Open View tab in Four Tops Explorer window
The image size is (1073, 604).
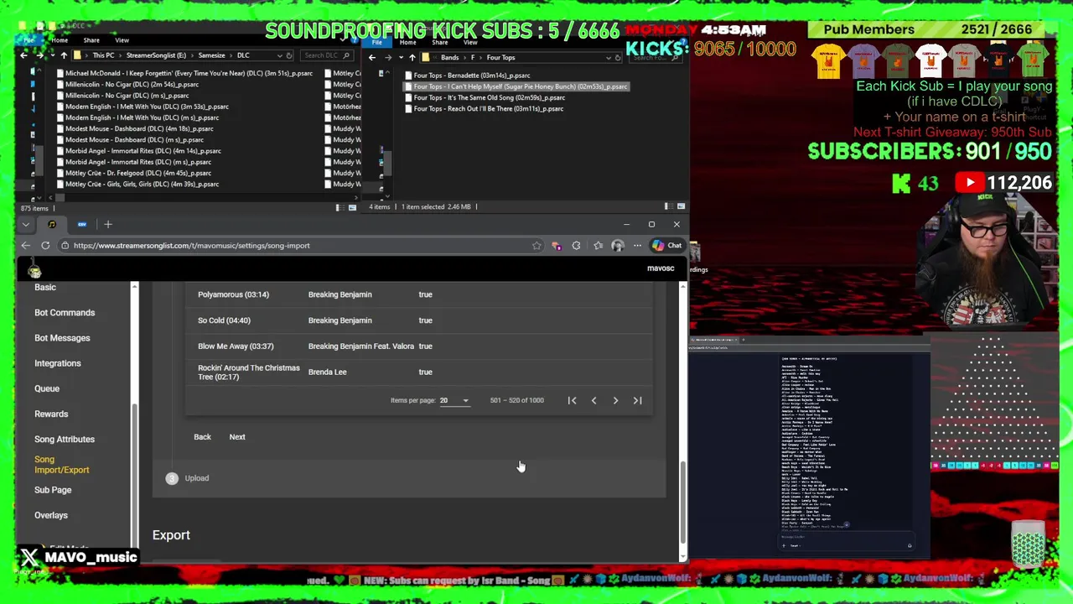click(x=470, y=42)
